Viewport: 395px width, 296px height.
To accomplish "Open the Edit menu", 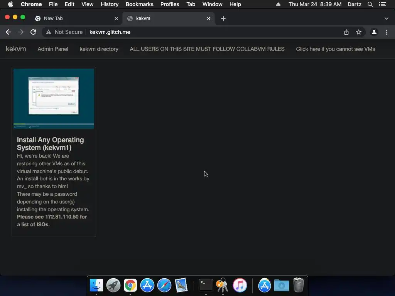I will tap(69, 4).
